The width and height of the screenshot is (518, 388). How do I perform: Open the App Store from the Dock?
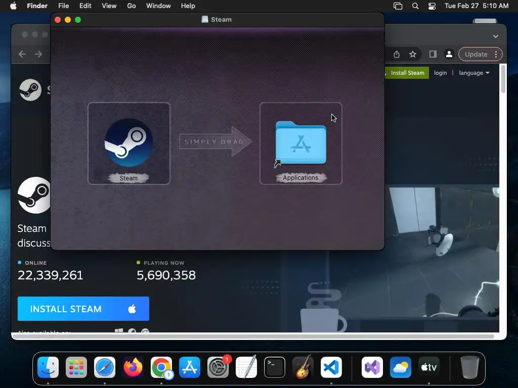pos(190,367)
